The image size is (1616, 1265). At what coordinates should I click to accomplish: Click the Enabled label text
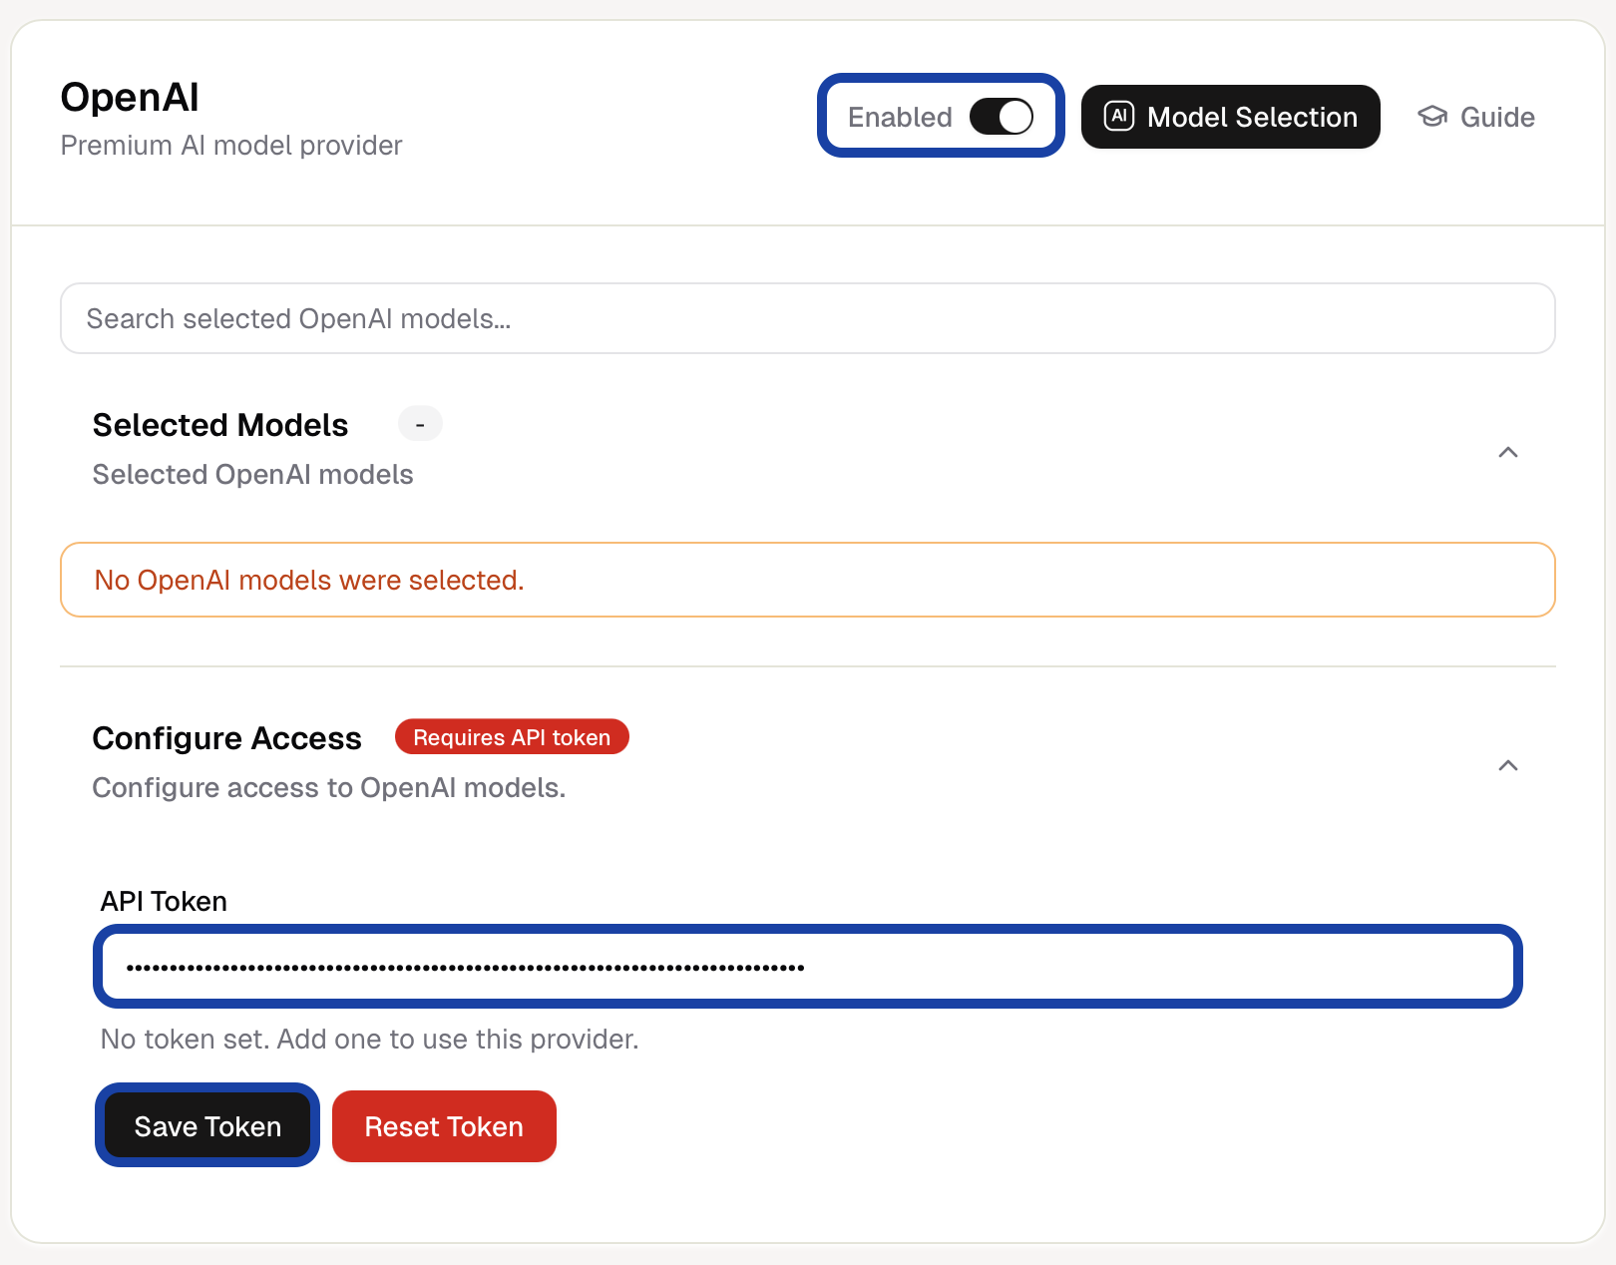[x=900, y=118]
